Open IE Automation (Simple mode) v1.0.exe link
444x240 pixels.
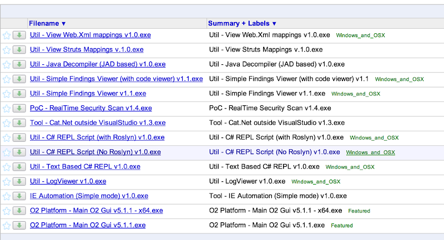pos(89,196)
